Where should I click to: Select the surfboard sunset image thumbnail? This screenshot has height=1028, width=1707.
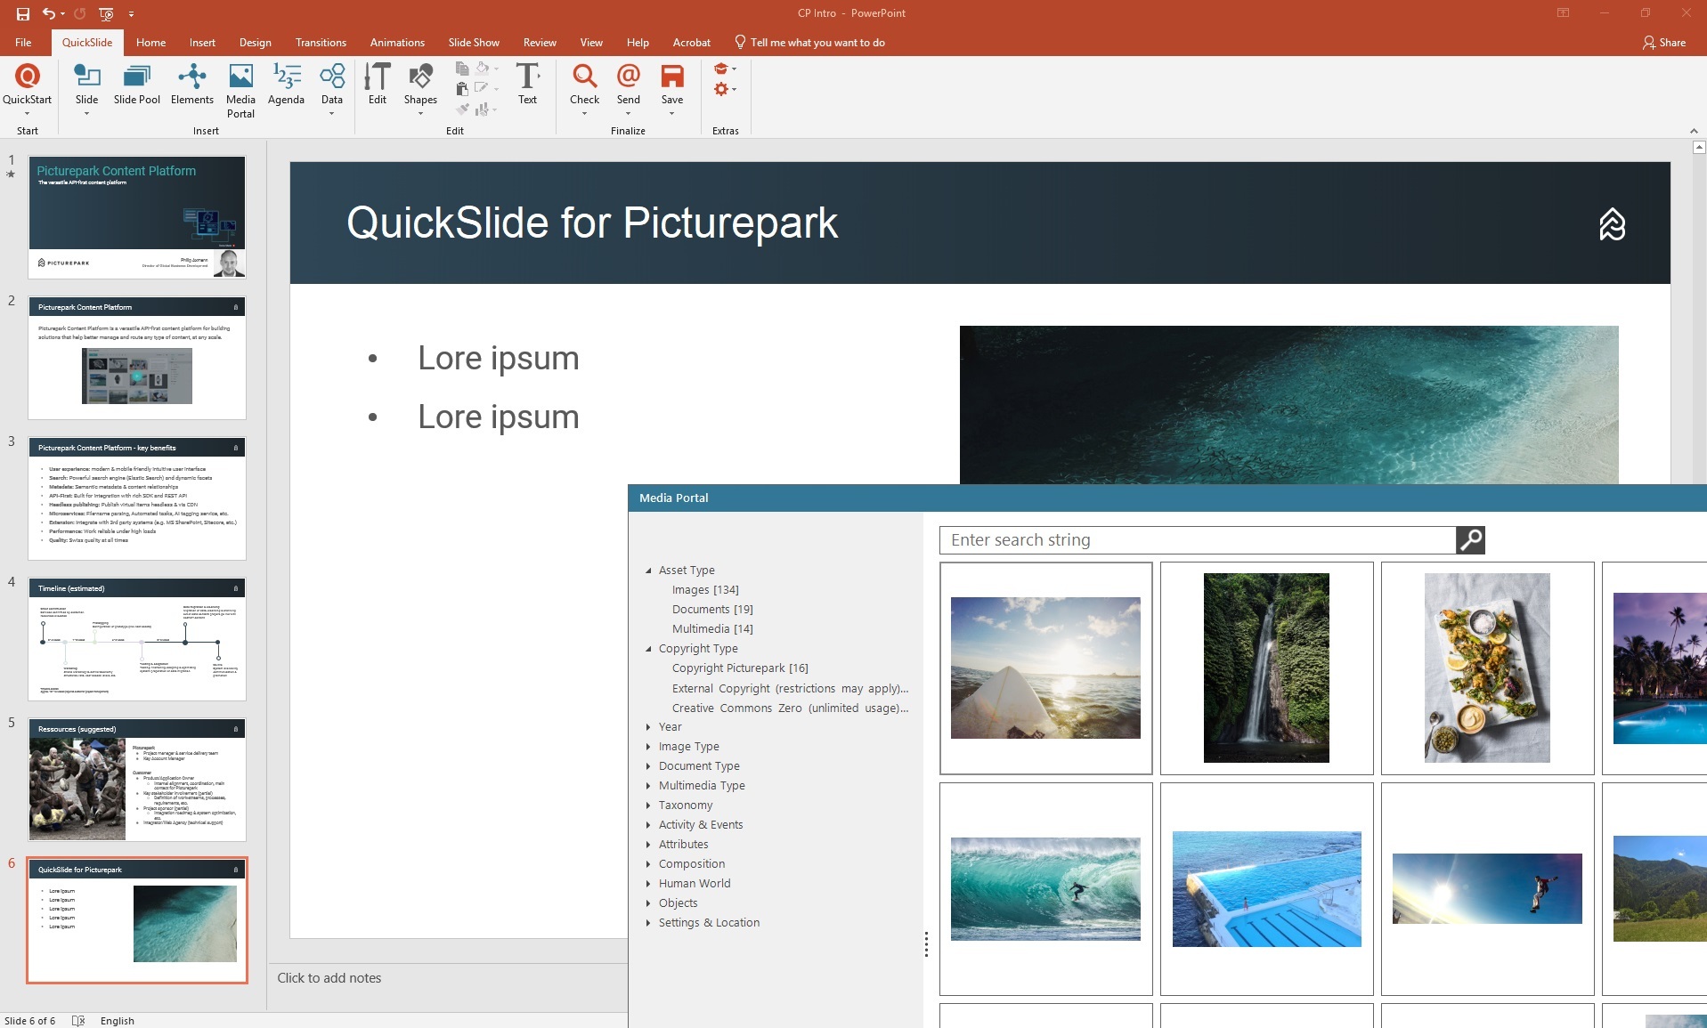point(1045,668)
